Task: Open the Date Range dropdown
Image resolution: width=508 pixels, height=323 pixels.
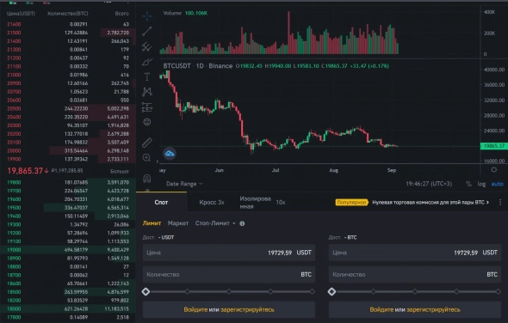Action: point(184,184)
